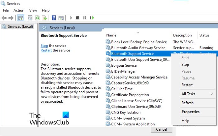The width and height of the screenshot is (218, 136).
Task: Open the View menu
Action: coord(33,10)
